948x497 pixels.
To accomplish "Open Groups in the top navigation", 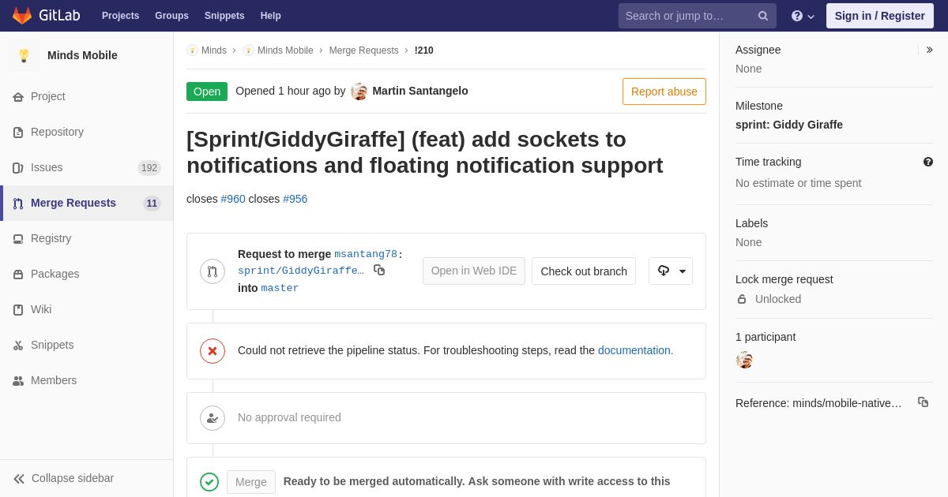I will coord(171,16).
